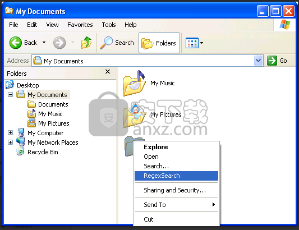
Task: Click the My Network Places tree icon
Action: pyautogui.click(x=21, y=142)
